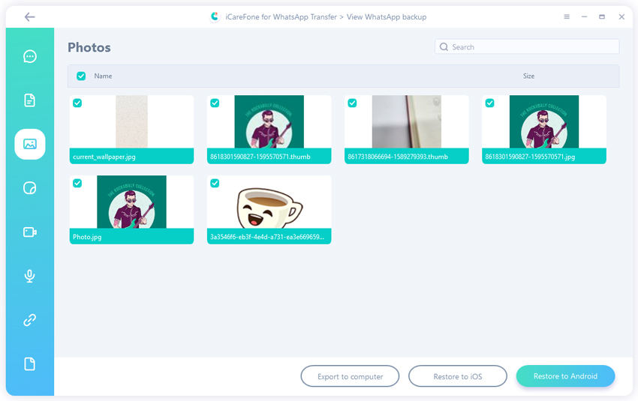Select the 8617318066694-1589279393.thumb thumbnail
Viewport: 638px width, 401px height.
click(406, 122)
